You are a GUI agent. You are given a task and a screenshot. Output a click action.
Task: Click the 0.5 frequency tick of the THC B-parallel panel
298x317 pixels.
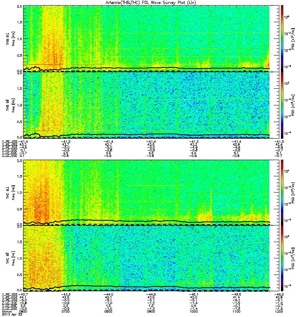click(19, 275)
